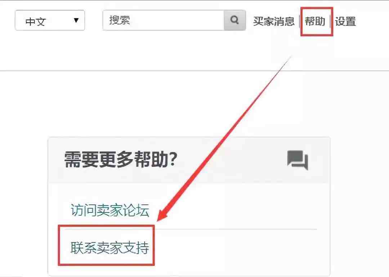Open the 帮助 menu item
This screenshot has height=277, width=389.
(x=315, y=21)
